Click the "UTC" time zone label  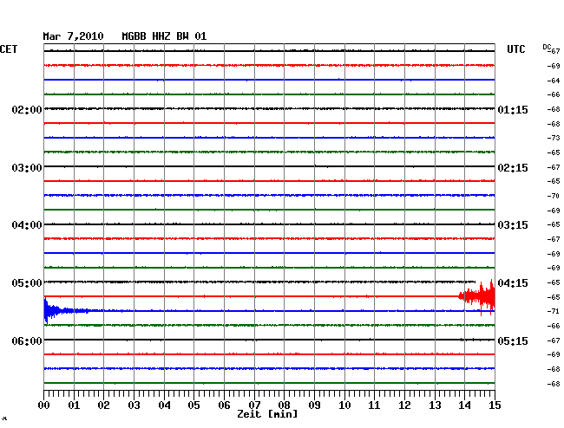pyautogui.click(x=515, y=49)
